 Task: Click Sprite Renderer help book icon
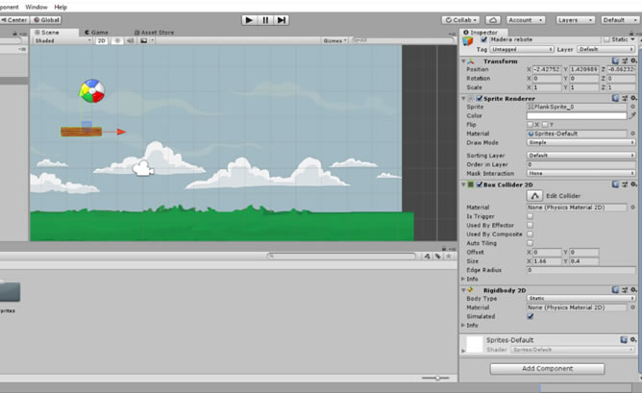pos(615,98)
